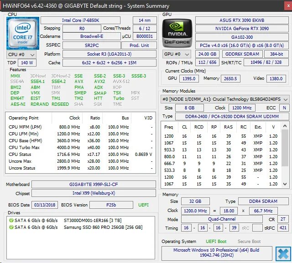Click the CR 2T field
292x263 pixels.
[x=283, y=219]
